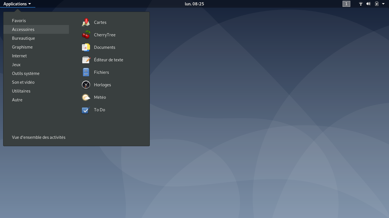Click the CherryTree label
The image size is (389, 218).
105,35
